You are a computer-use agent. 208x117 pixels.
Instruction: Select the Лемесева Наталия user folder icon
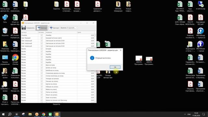[5, 46]
